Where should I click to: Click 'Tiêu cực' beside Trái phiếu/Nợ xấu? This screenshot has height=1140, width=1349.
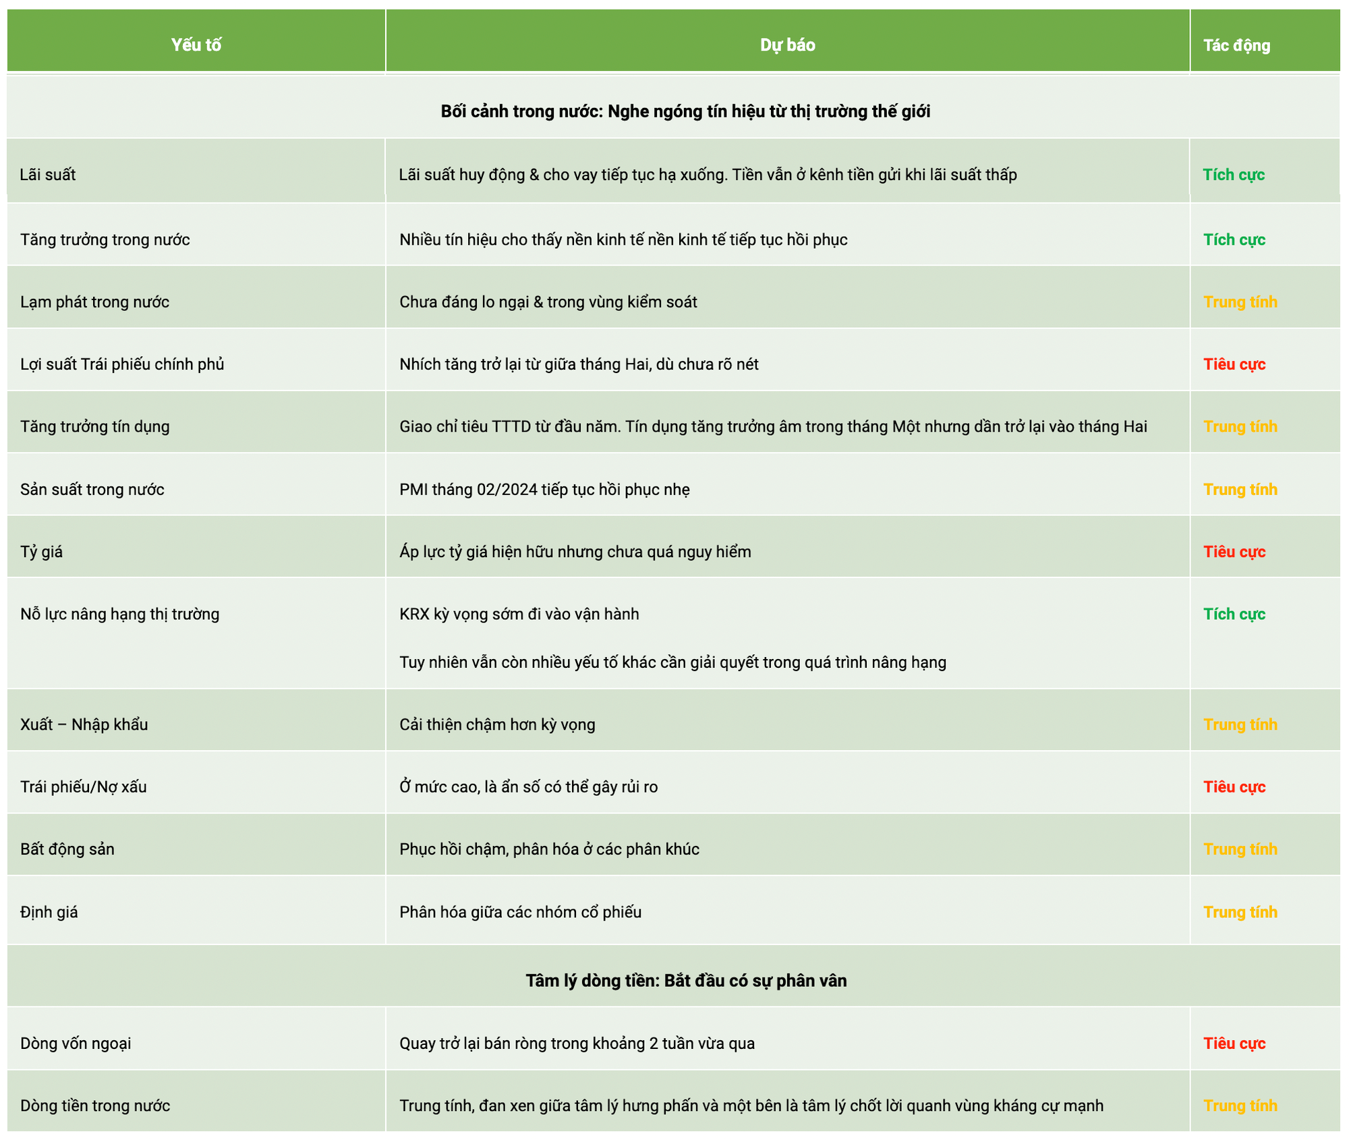[x=1234, y=787]
